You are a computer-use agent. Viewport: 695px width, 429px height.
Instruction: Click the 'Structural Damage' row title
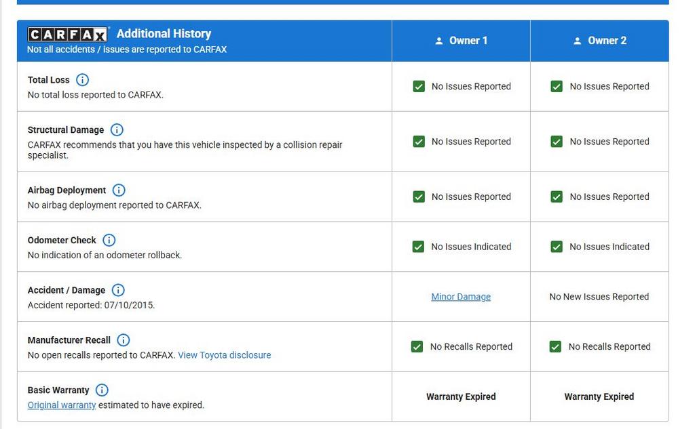[x=66, y=129]
